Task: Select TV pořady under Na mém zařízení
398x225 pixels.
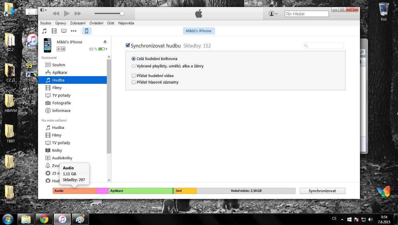Action: click(72, 143)
